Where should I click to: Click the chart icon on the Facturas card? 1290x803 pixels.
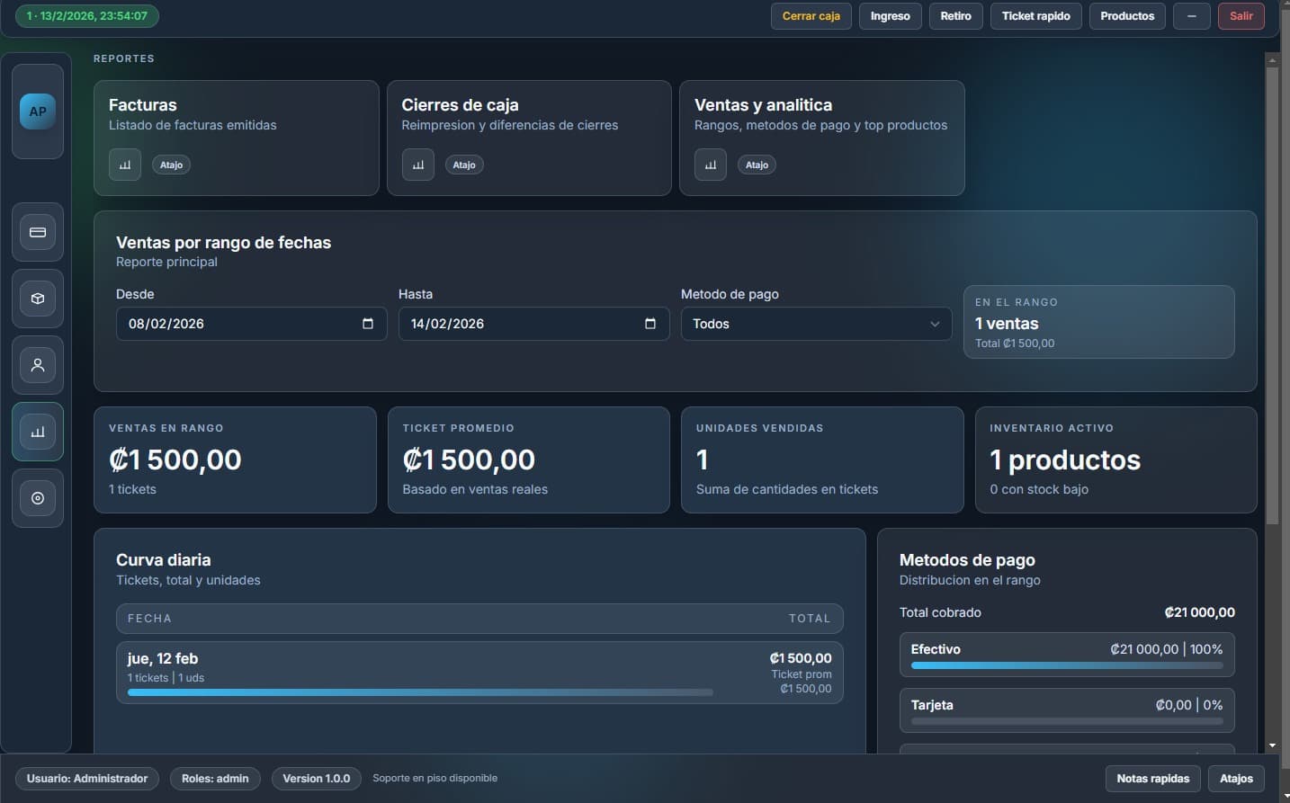click(124, 165)
